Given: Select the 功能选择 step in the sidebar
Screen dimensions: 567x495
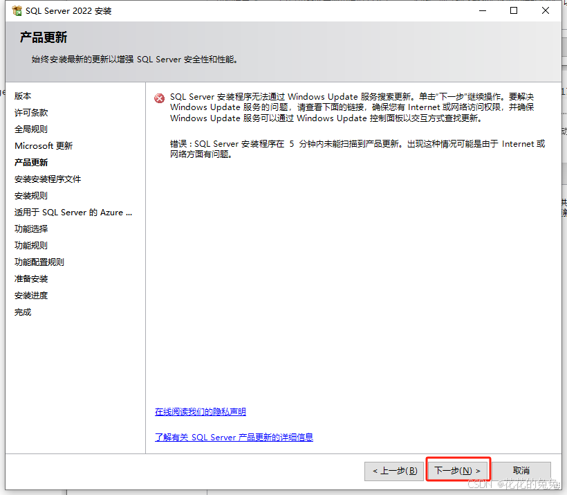Looking at the screenshot, I should pyautogui.click(x=31, y=229).
